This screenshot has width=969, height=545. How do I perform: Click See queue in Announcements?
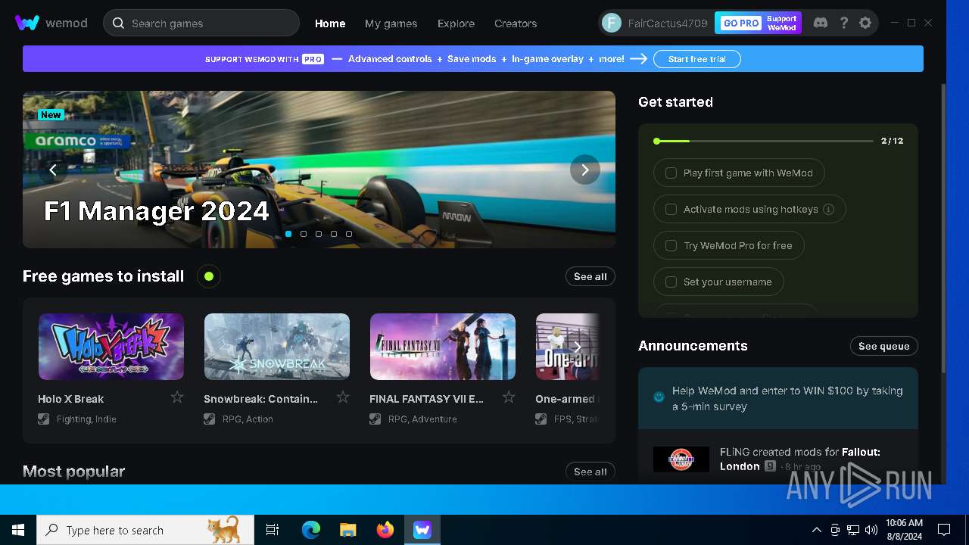click(884, 346)
